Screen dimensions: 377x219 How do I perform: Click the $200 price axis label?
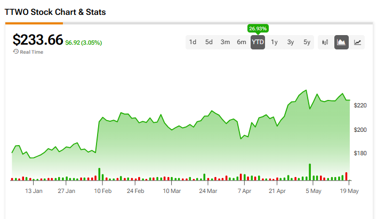360,130
